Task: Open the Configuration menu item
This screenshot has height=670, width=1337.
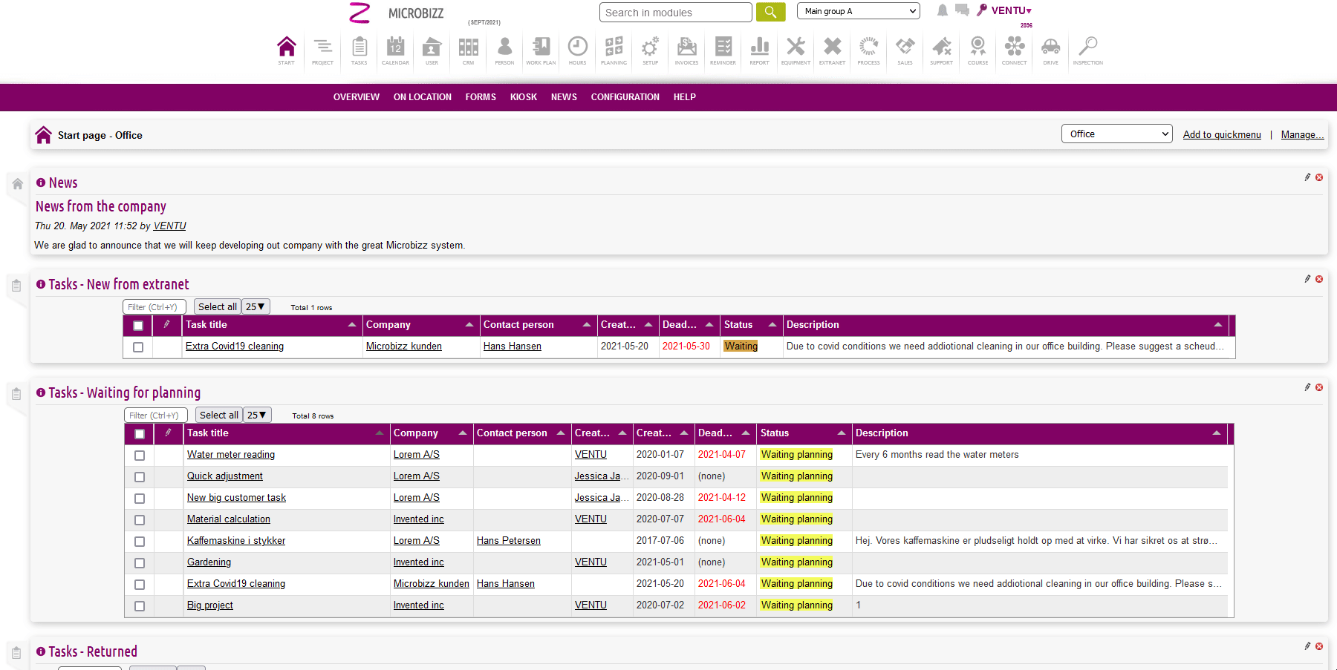Action: pos(625,97)
